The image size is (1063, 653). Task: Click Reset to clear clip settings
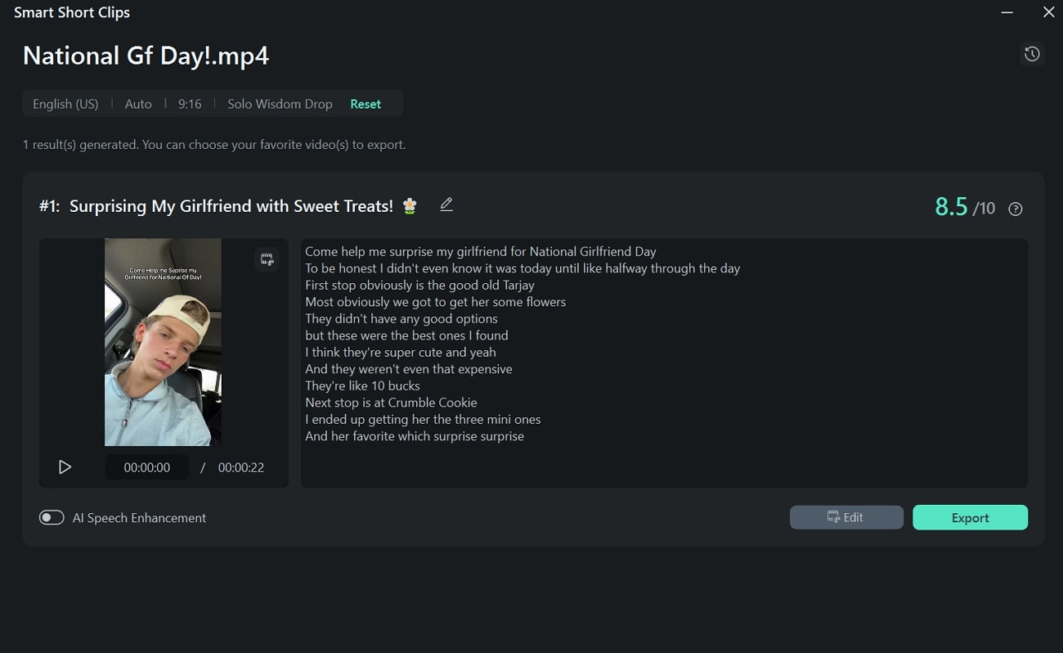pyautogui.click(x=366, y=104)
